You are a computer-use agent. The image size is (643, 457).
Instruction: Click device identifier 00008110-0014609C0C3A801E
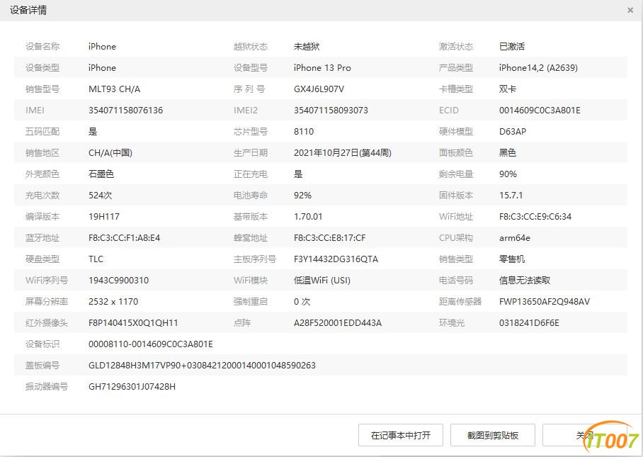tap(151, 345)
